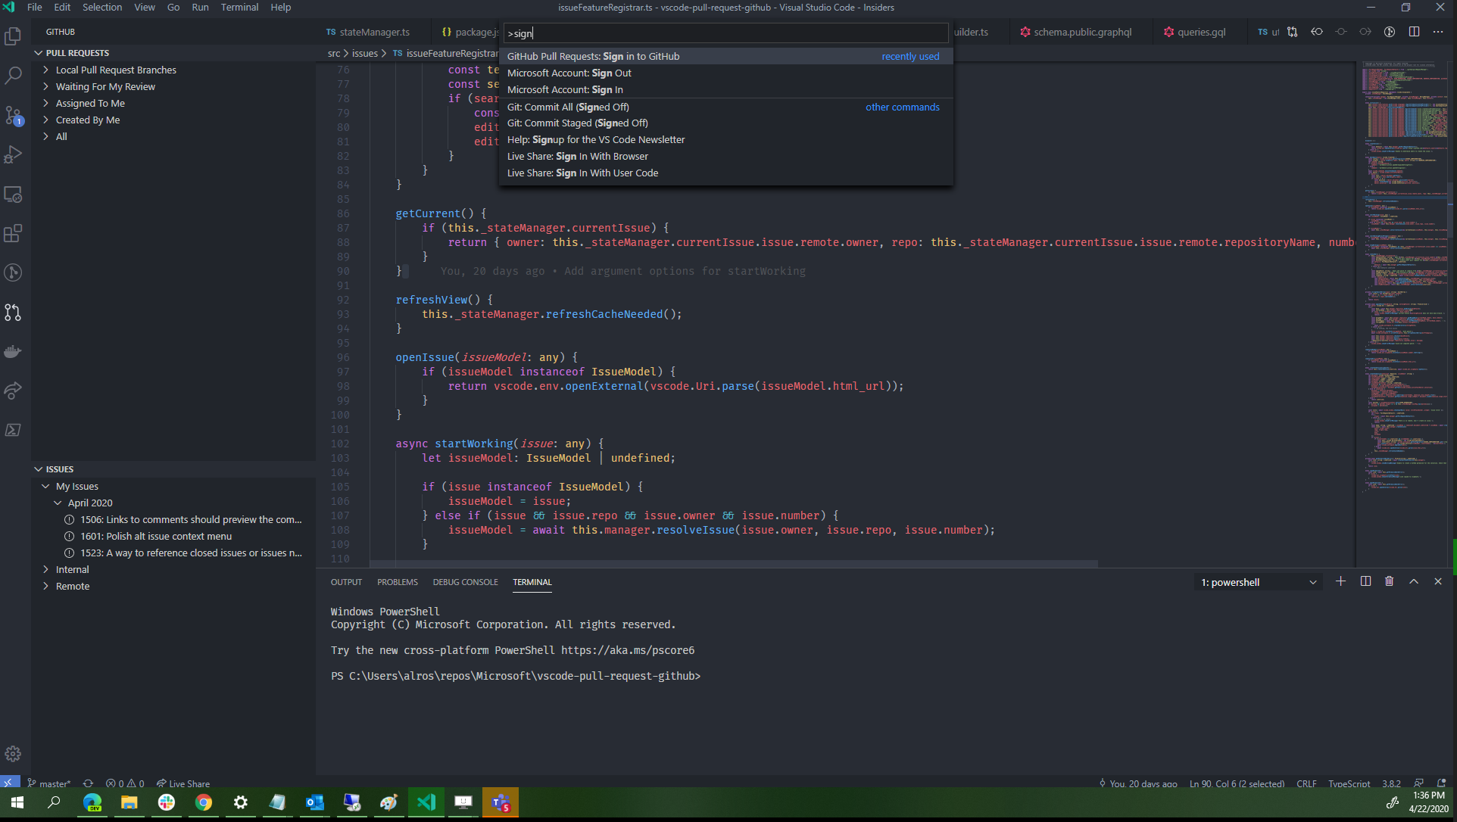This screenshot has height=822, width=1457.
Task: Maximize the terminal panel with the chevron
Action: (1413, 581)
